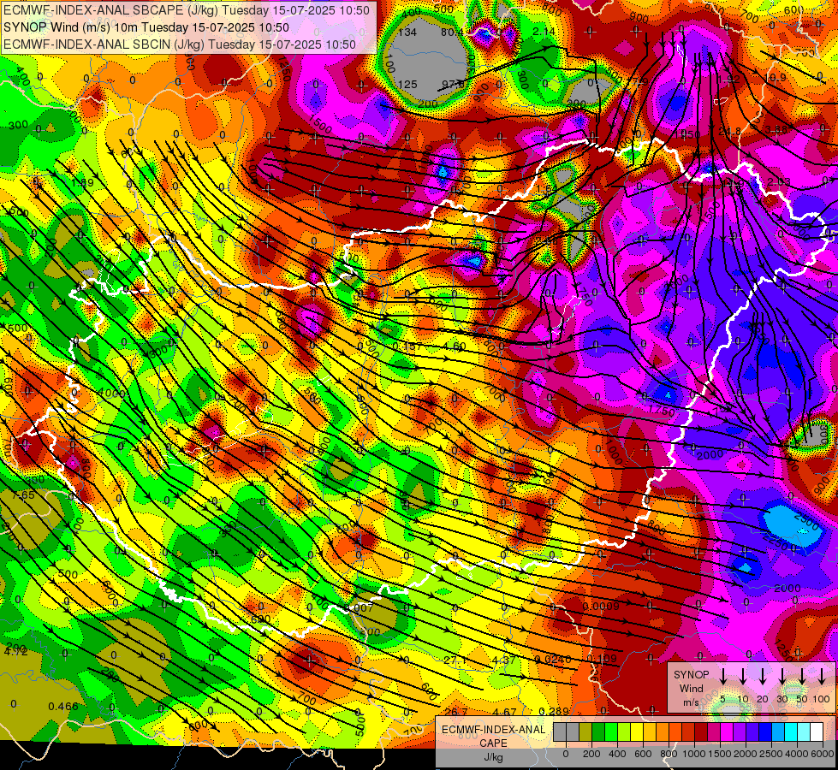Screen dimensions: 838x770
Task: Pick the bright magenta swatch right of 1500
Action: (x=727, y=732)
